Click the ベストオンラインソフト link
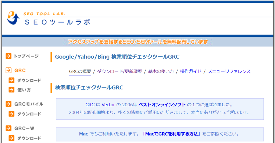 [x=162, y=105]
